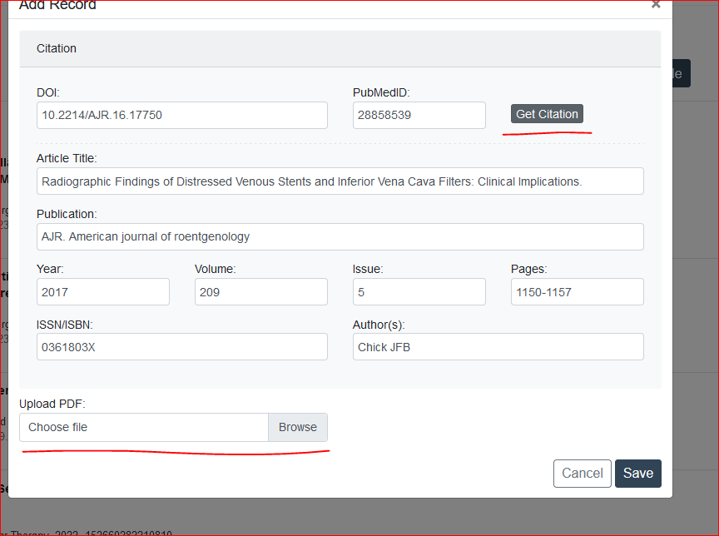Click the Choose file input box
Screen dimensions: 719x536
coord(143,427)
